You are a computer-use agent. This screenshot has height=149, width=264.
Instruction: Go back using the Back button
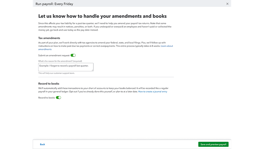(43, 144)
